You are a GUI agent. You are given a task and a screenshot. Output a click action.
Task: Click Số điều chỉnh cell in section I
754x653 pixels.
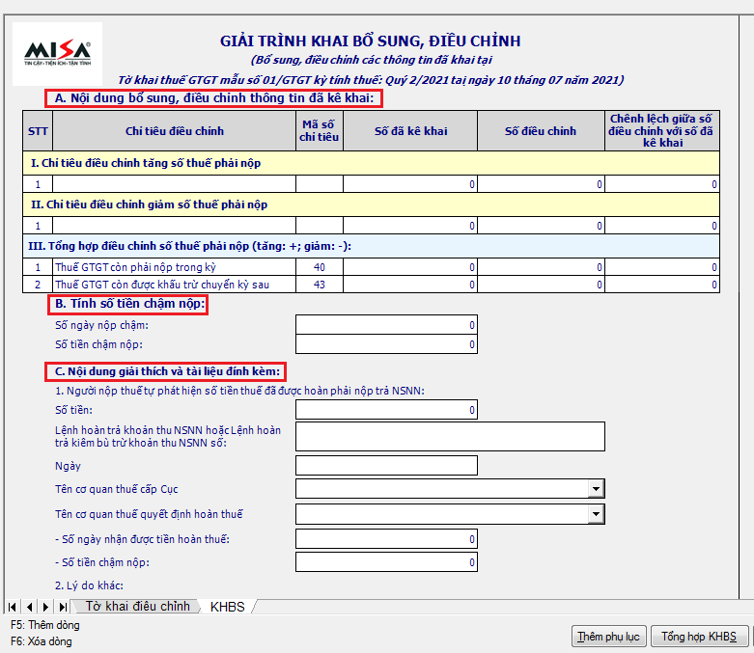pyautogui.click(x=541, y=184)
